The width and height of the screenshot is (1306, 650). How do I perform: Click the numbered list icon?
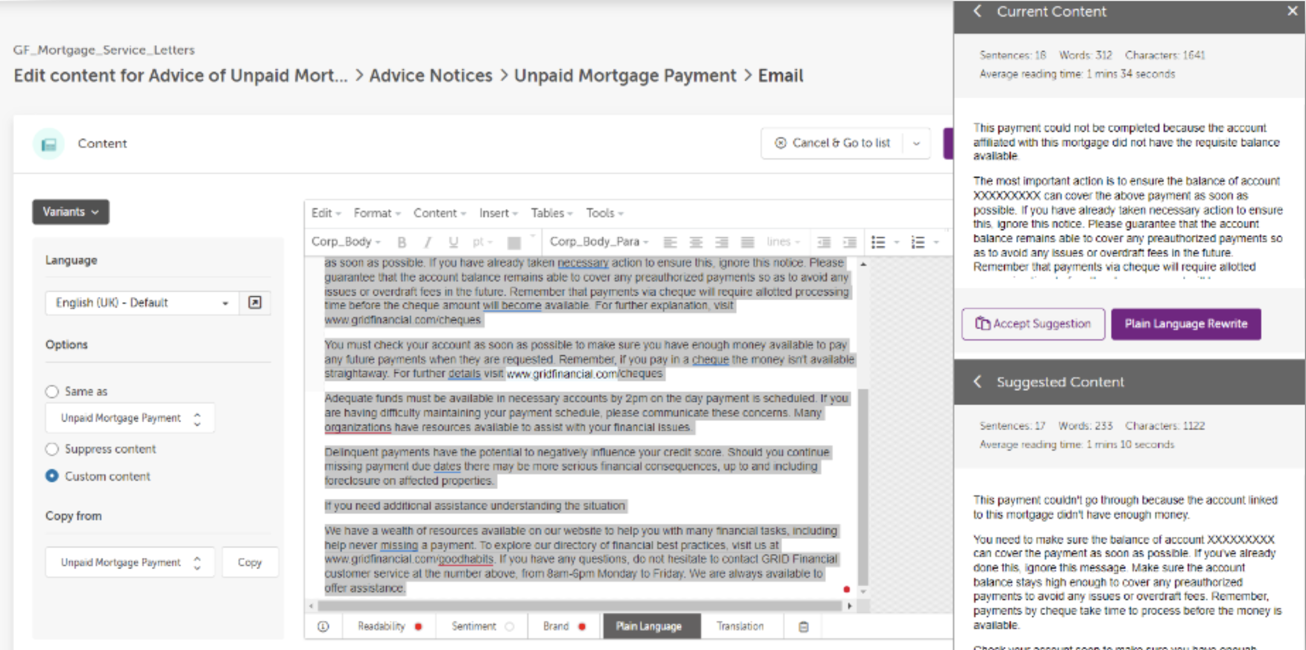pos(918,242)
